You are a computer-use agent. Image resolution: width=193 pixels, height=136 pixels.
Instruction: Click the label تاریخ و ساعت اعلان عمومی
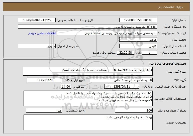coord(75,20)
